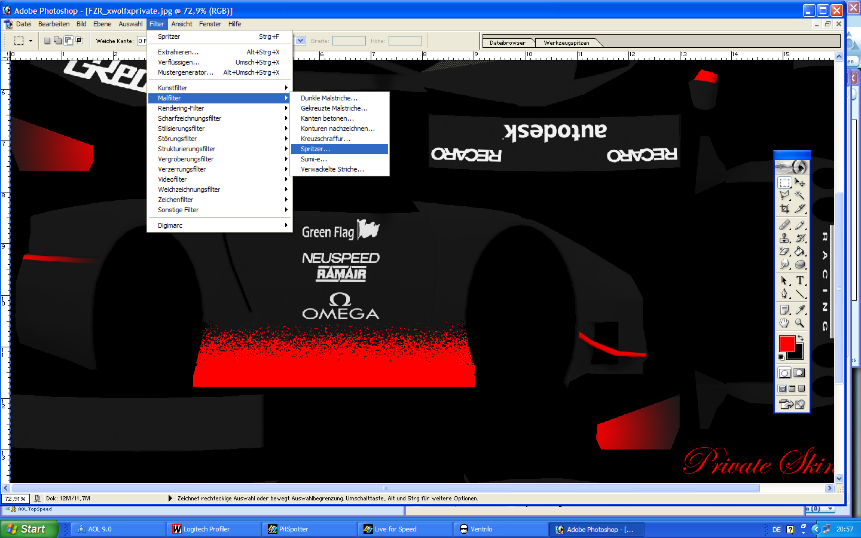
Task: Select the Rectangular Marquee tool in toolbox
Action: pos(784,182)
